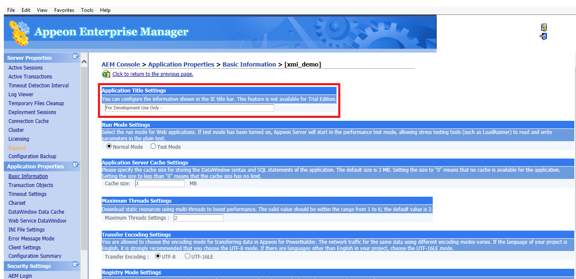Screen dimensions: 576x279
Task: Open the Tools menu
Action: tap(87, 10)
